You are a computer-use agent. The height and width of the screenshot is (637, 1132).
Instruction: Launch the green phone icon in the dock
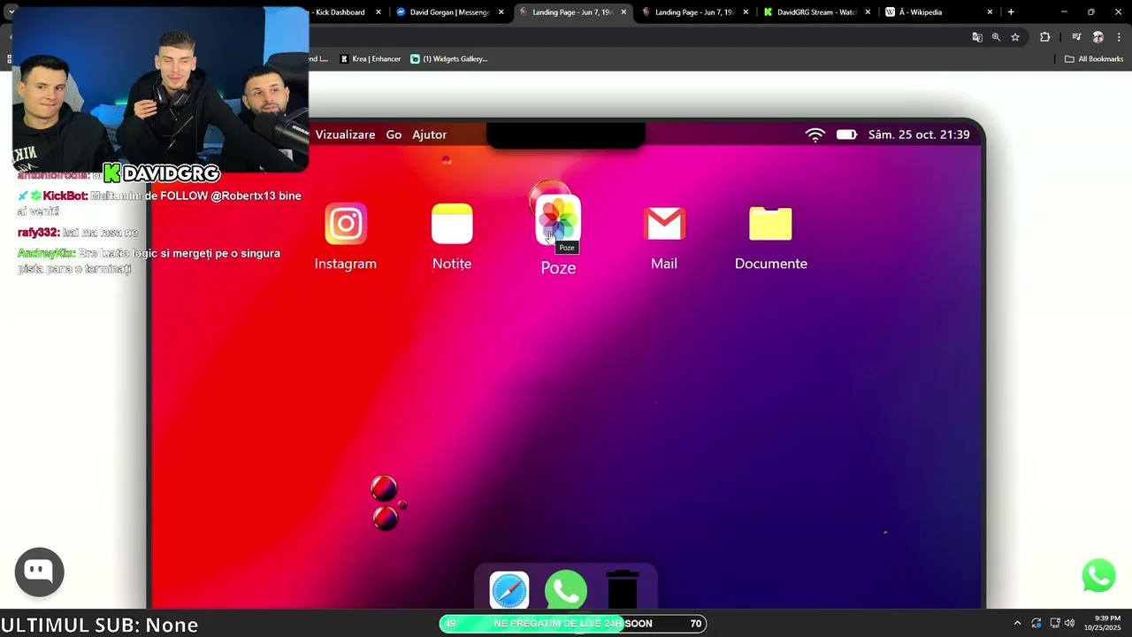(566, 591)
